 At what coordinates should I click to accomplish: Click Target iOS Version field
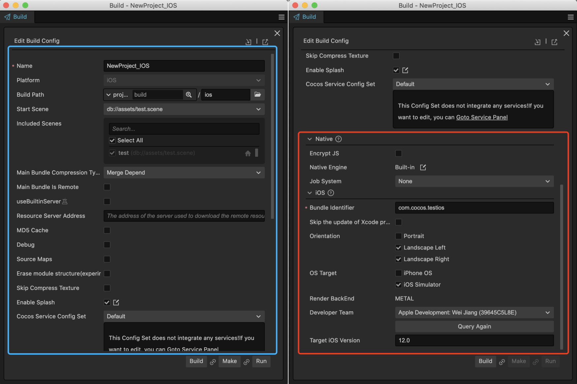[x=474, y=340]
